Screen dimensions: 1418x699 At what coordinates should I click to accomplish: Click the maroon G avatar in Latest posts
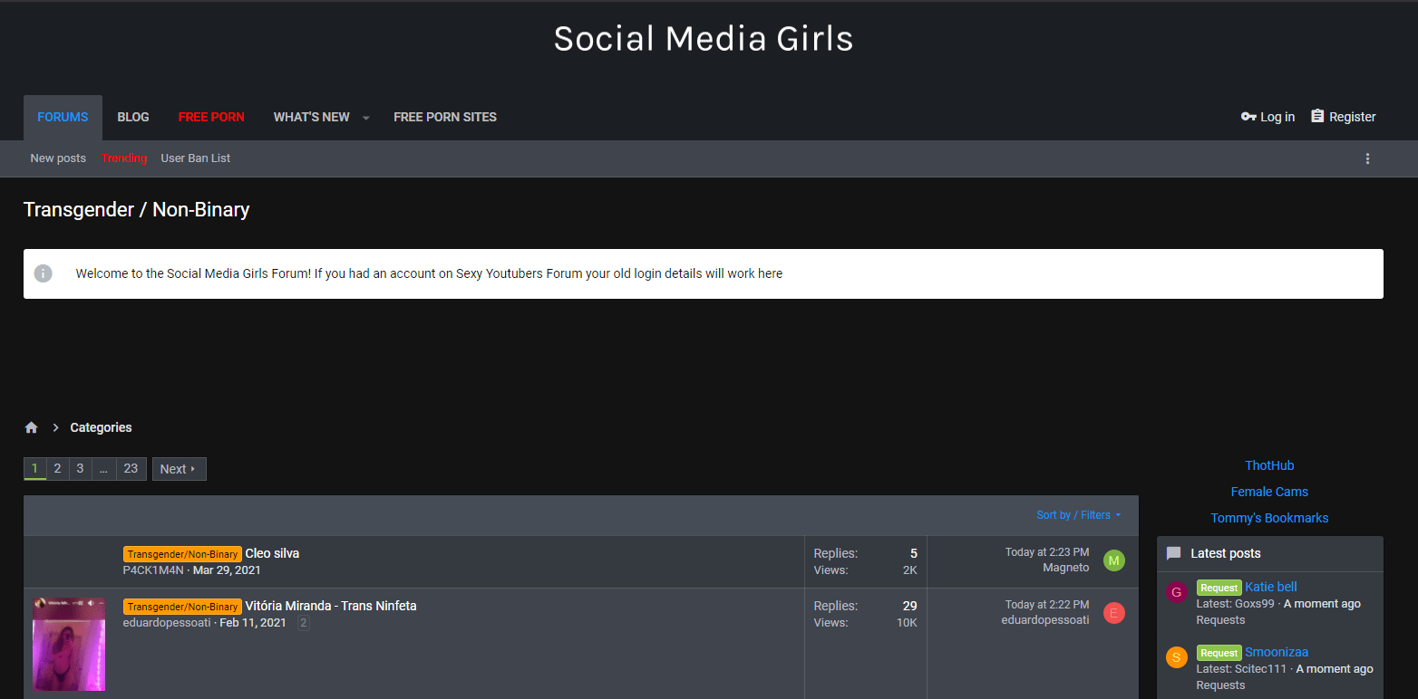click(x=1176, y=592)
